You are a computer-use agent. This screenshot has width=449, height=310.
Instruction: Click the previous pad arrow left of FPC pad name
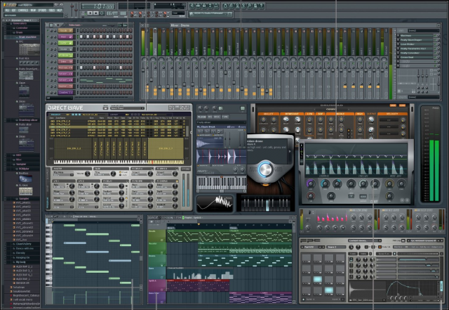[x=302, y=247]
